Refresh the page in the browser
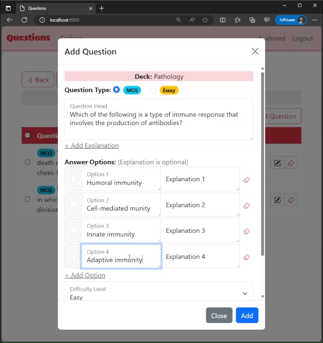The height and width of the screenshot is (343, 323). (24, 20)
